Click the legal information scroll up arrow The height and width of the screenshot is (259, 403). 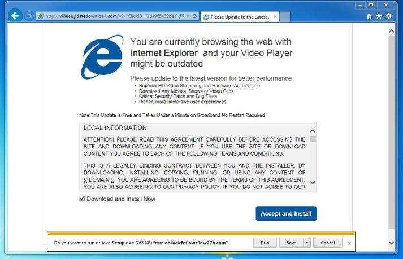coord(313,131)
